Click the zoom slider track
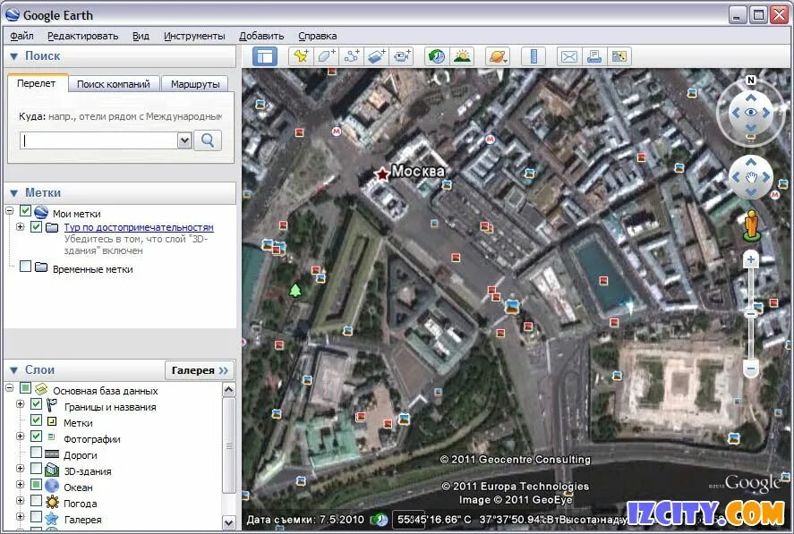 (x=751, y=314)
